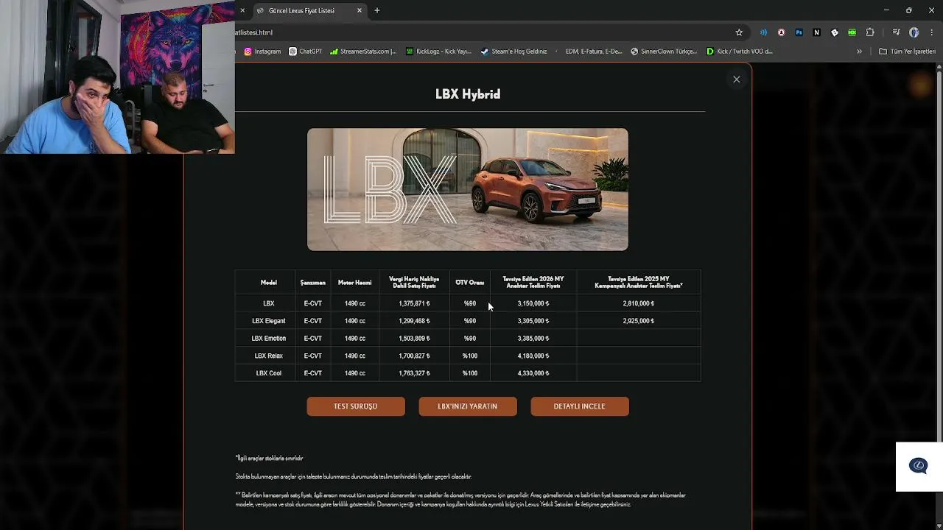
Task: Click the 3,385,000 ₺ price cell
Action: 533,339
